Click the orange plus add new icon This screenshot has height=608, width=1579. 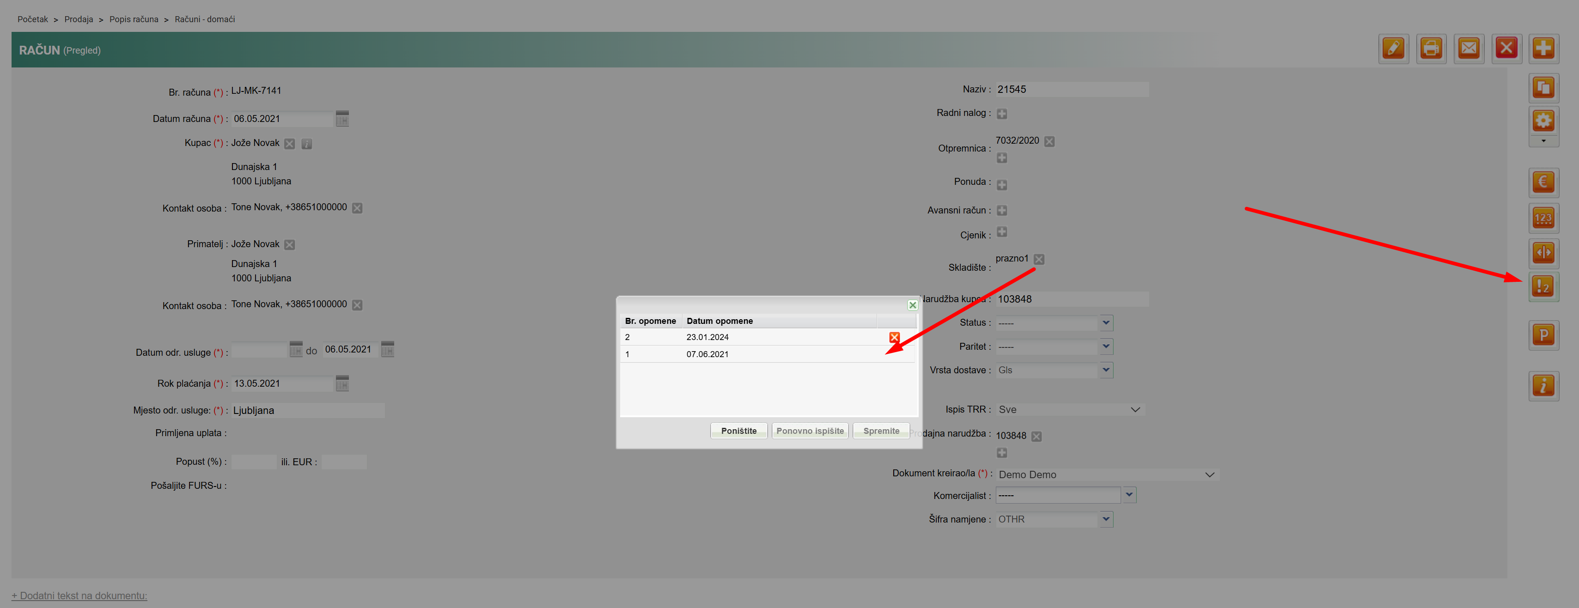click(x=1543, y=49)
